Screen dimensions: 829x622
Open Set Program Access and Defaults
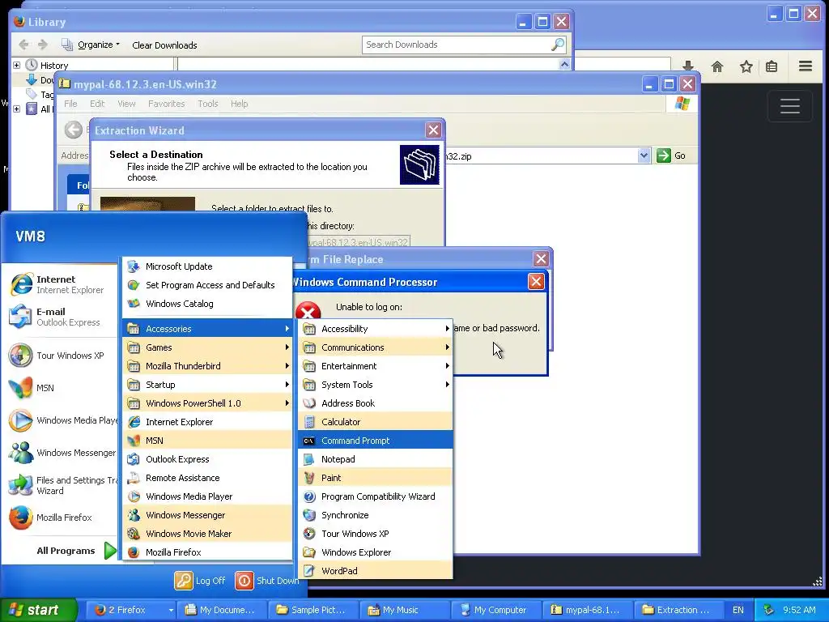(207, 285)
